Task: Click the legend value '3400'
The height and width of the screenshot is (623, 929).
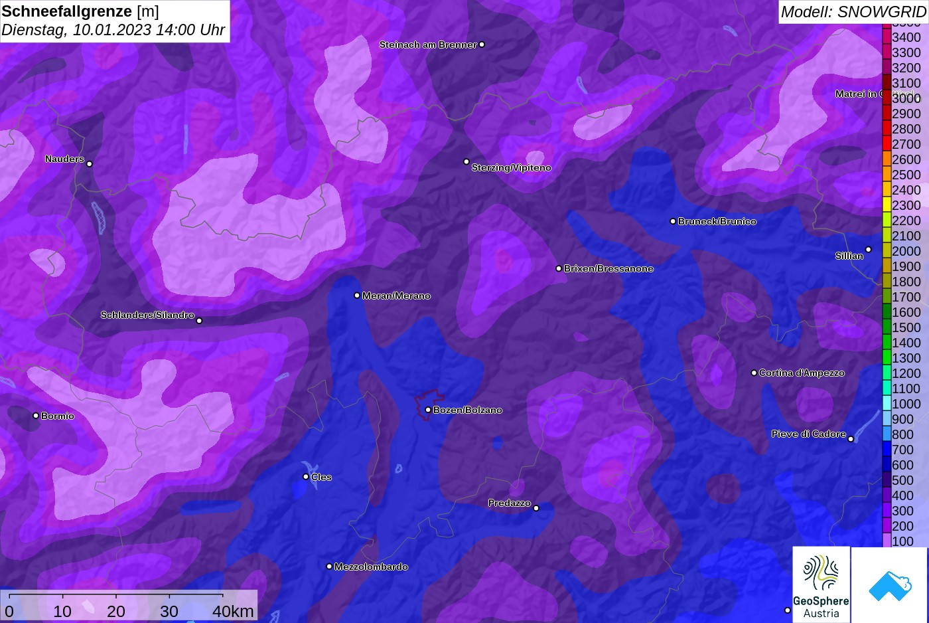Action: [906, 37]
